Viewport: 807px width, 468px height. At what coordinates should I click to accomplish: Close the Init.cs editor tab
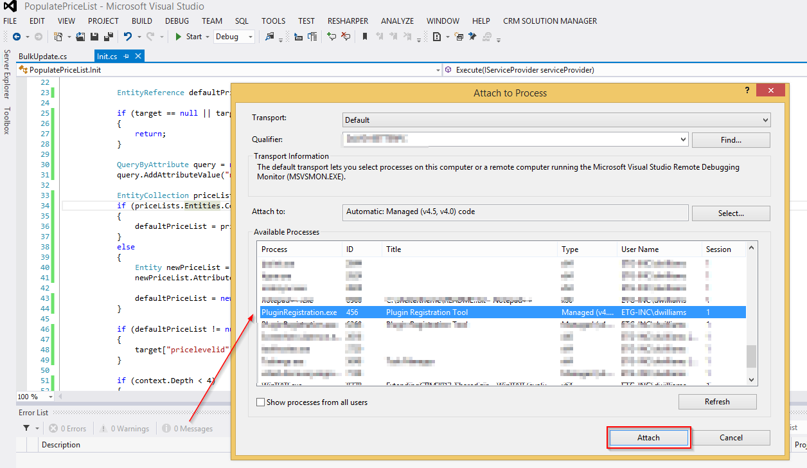[137, 57]
